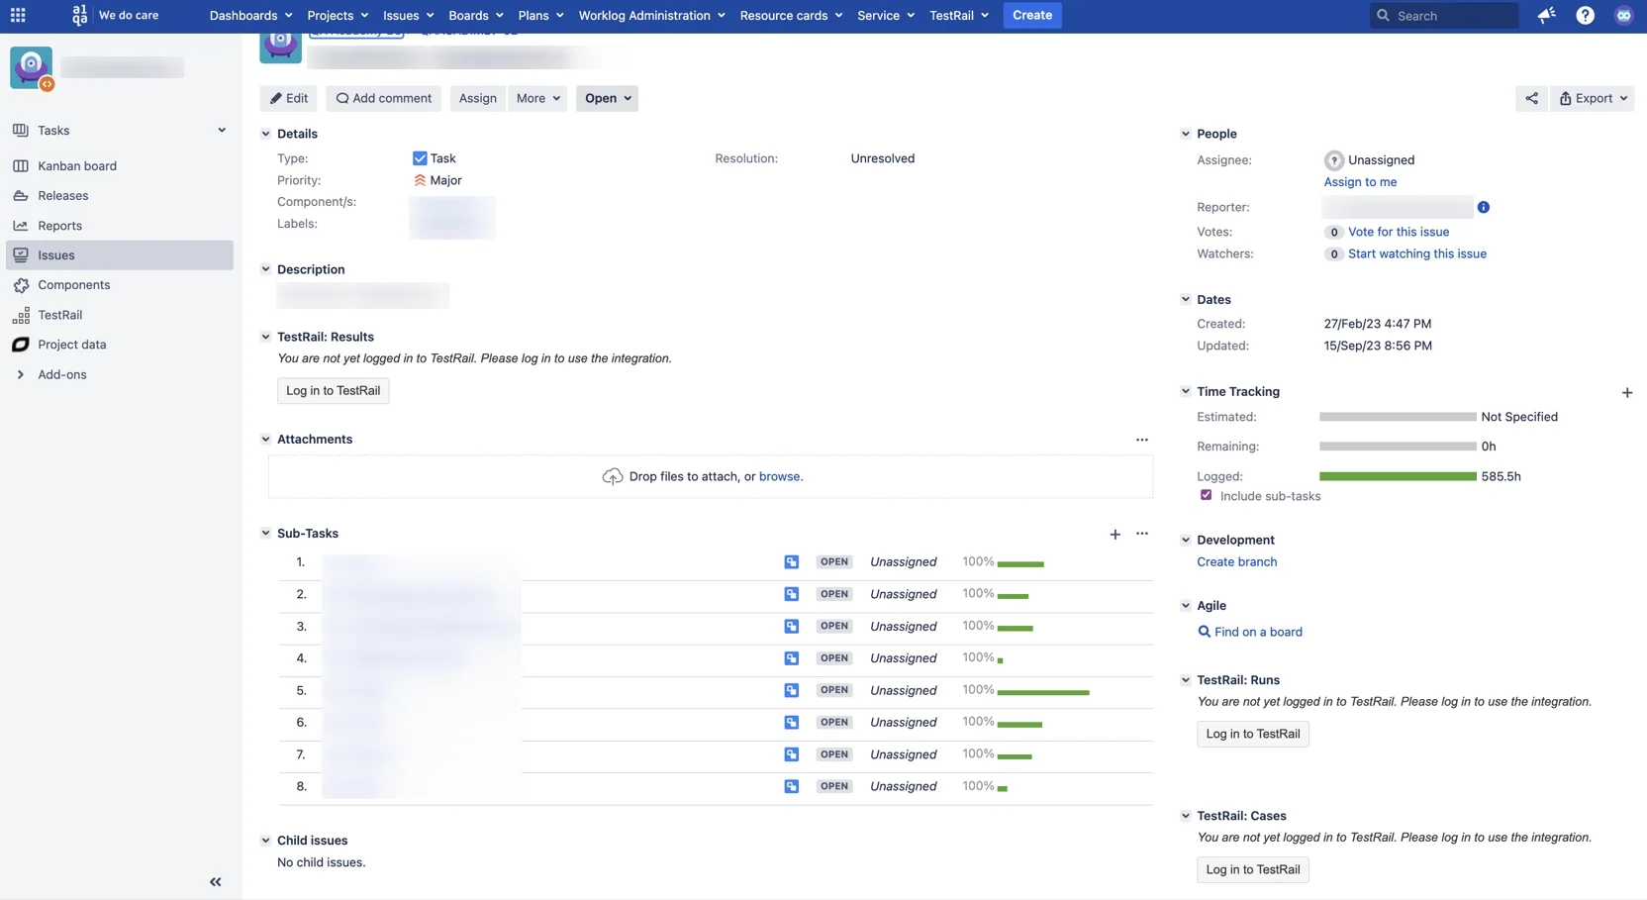Collapse the Dates section

1185,299
